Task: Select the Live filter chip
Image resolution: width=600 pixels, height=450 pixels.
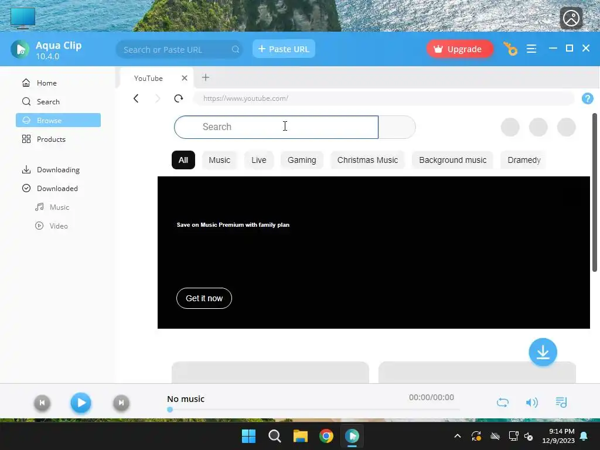Action: tap(258, 160)
